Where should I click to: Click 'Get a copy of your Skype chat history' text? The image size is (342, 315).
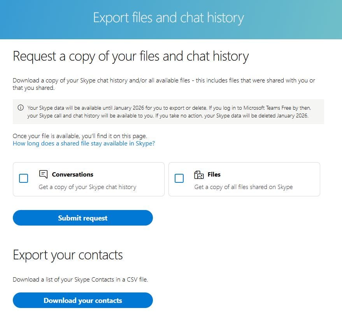(88, 187)
